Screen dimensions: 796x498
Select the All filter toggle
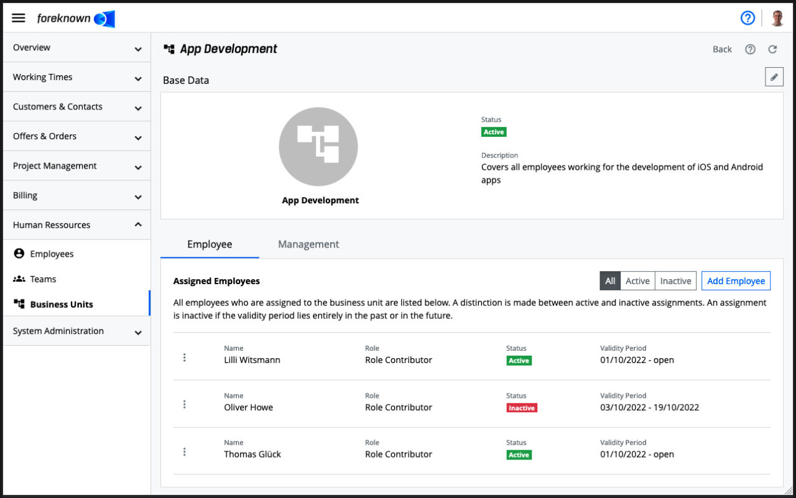coord(610,281)
